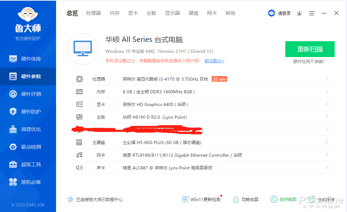Viewport: 347px width, 212px height.
Task: Expand the 声卡 row chevron
Action: (x=327, y=167)
